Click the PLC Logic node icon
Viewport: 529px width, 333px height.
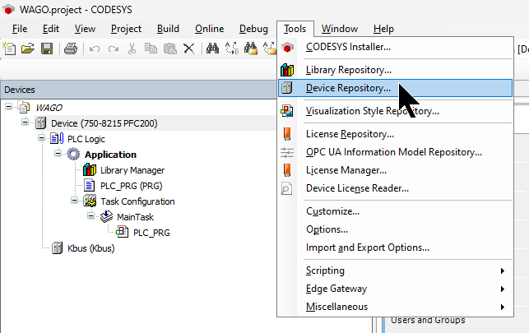[57, 138]
